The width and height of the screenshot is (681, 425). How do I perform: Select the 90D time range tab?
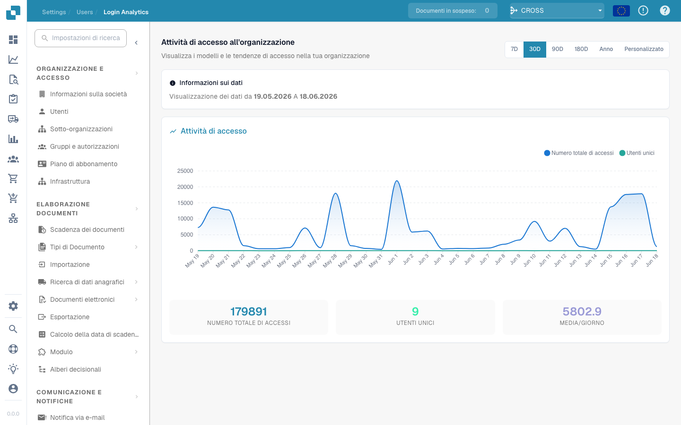[558, 49]
